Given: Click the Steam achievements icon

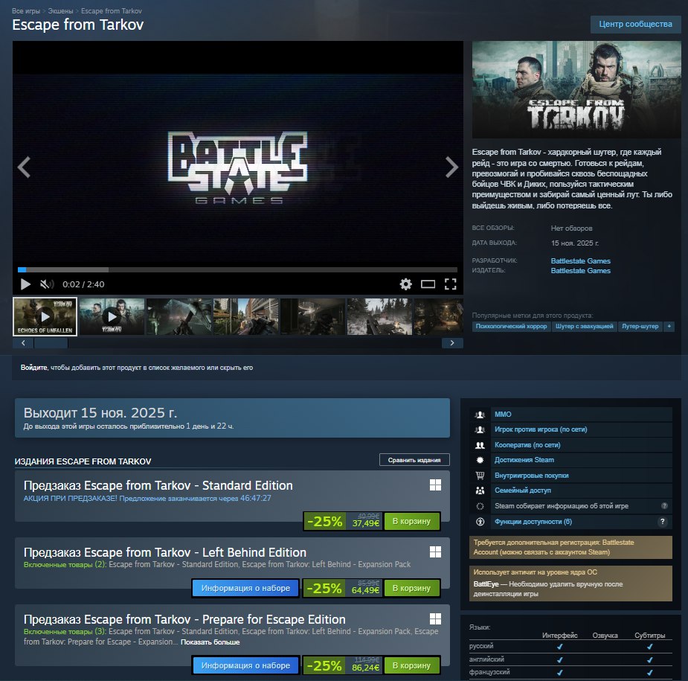Looking at the screenshot, I should pos(479,458).
